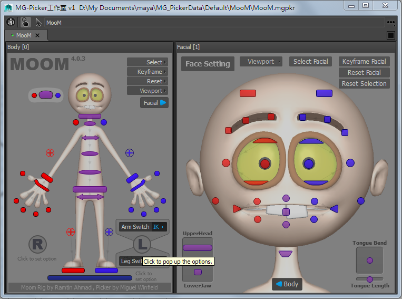This screenshot has width=402, height=299.
Task: Select the arrow cursor tool
Action: point(38,22)
